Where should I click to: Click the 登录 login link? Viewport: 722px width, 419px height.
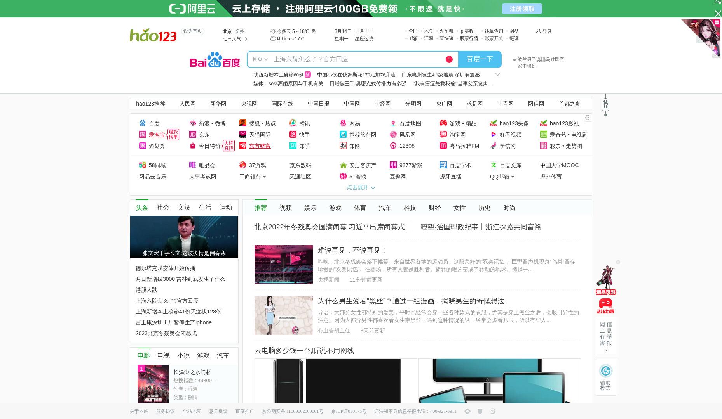click(x=544, y=31)
